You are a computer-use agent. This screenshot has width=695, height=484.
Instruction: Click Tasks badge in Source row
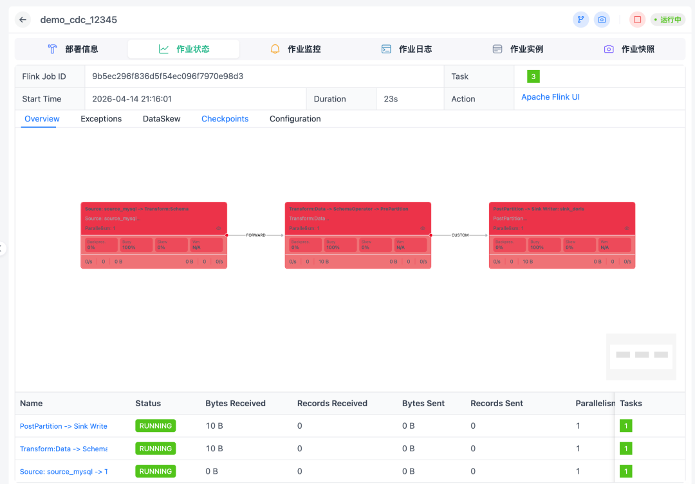(626, 472)
